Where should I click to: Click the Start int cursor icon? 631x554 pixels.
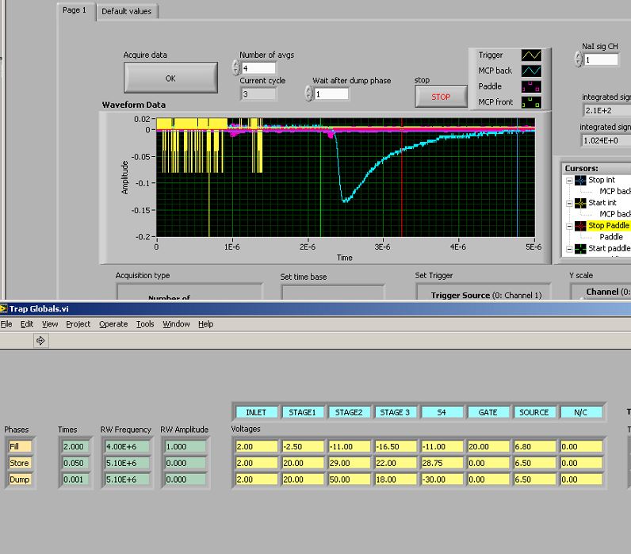581,203
